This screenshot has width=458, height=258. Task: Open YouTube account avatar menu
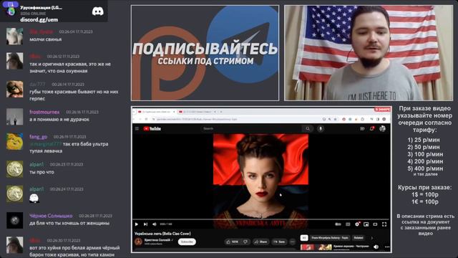(382, 128)
